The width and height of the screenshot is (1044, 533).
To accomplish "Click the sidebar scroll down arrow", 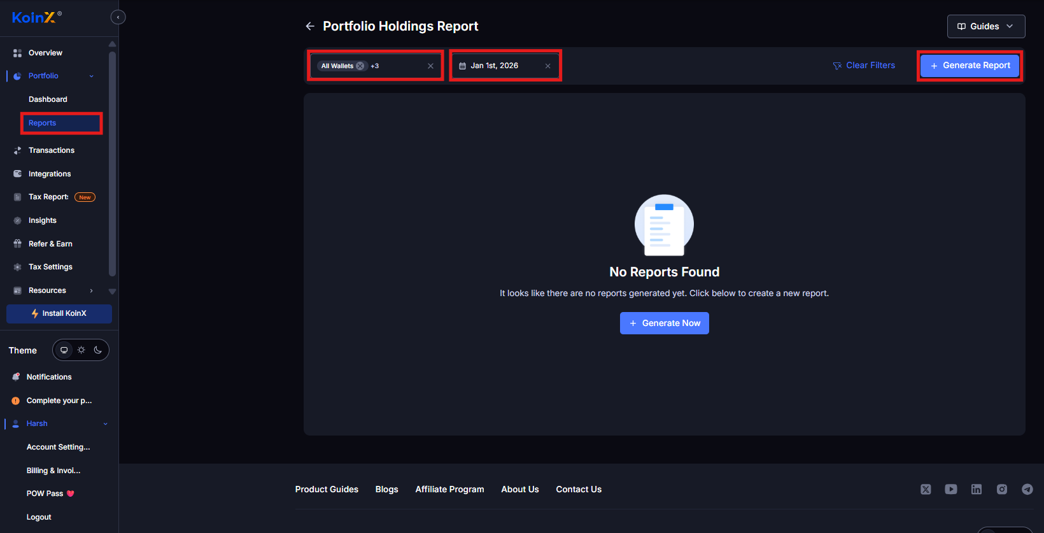I will pyautogui.click(x=112, y=292).
